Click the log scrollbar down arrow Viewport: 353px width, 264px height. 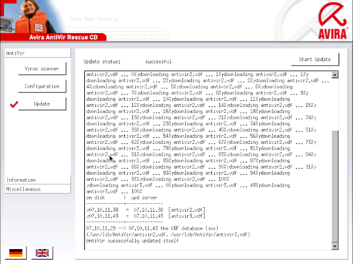click(x=335, y=246)
